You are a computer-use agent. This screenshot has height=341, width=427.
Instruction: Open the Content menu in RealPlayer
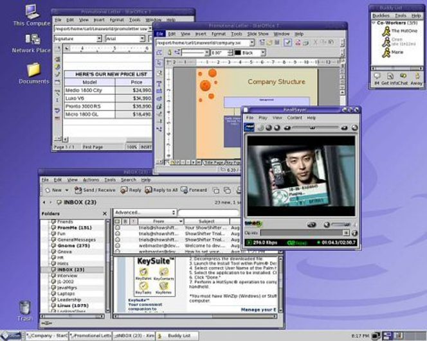[x=295, y=118]
